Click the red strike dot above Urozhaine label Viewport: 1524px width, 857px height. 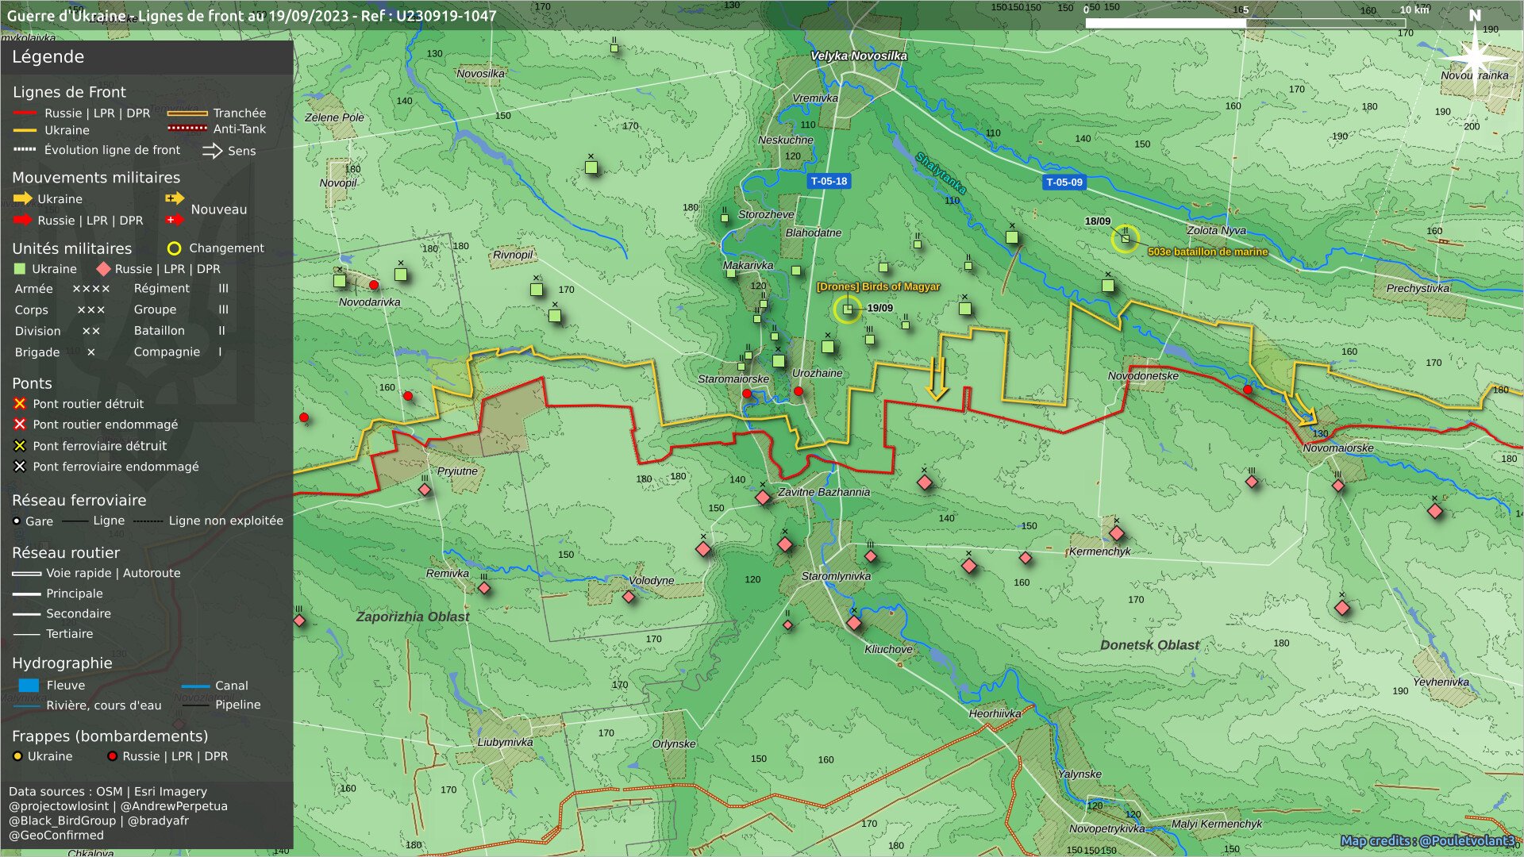coord(799,391)
